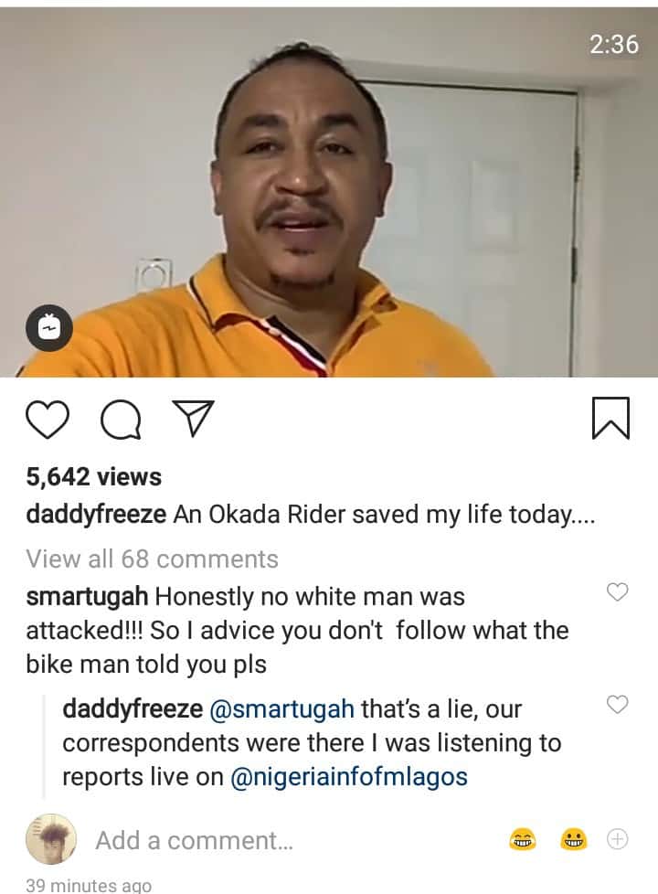Viewport: 658px width, 894px height.
Task: Expand View all 68 comments
Action: pyautogui.click(x=153, y=559)
